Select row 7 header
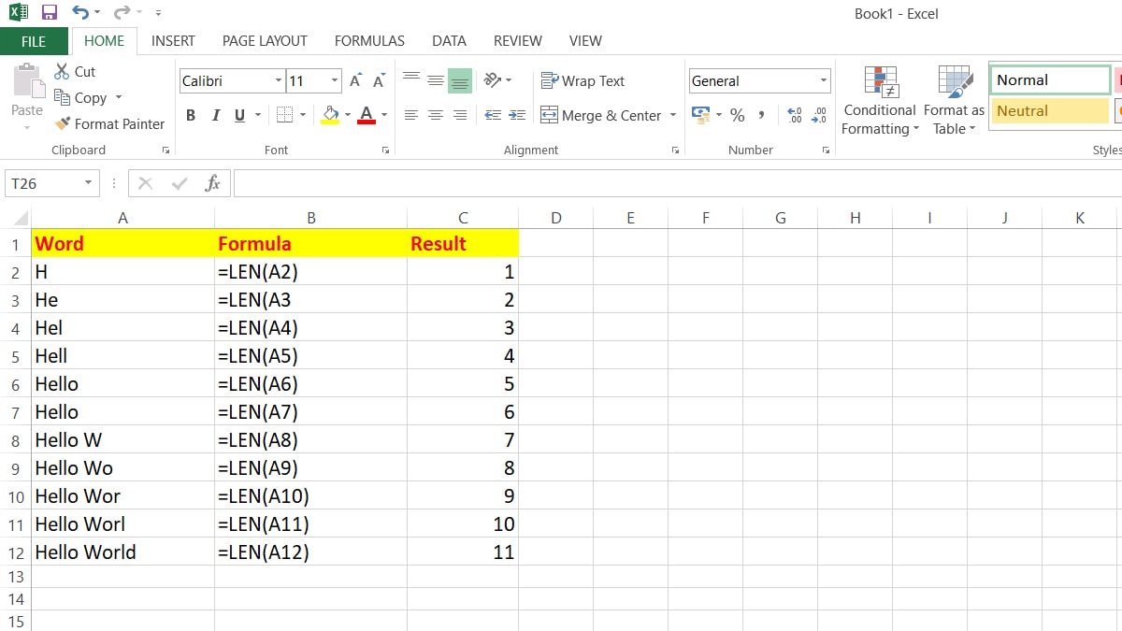Viewport: 1122px width, 631px height. pyautogui.click(x=15, y=412)
